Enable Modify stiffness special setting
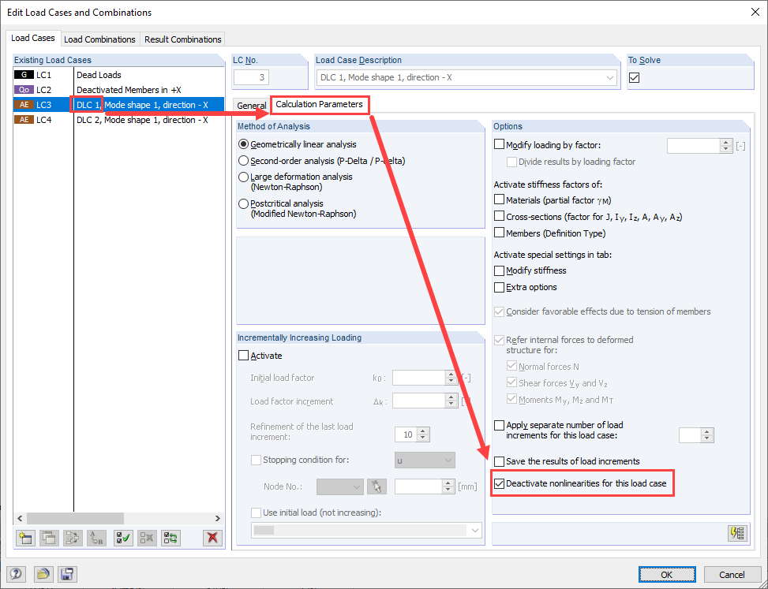The height and width of the screenshot is (589, 768). pyautogui.click(x=499, y=270)
